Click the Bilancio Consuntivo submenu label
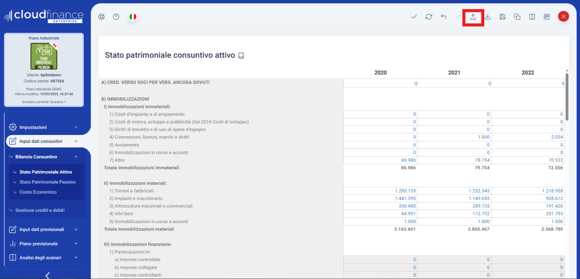The image size is (580, 279). pos(36,157)
